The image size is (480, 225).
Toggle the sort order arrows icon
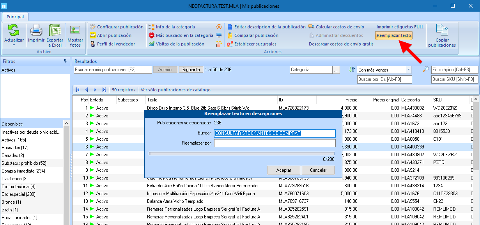pyautogui.click(x=352, y=70)
